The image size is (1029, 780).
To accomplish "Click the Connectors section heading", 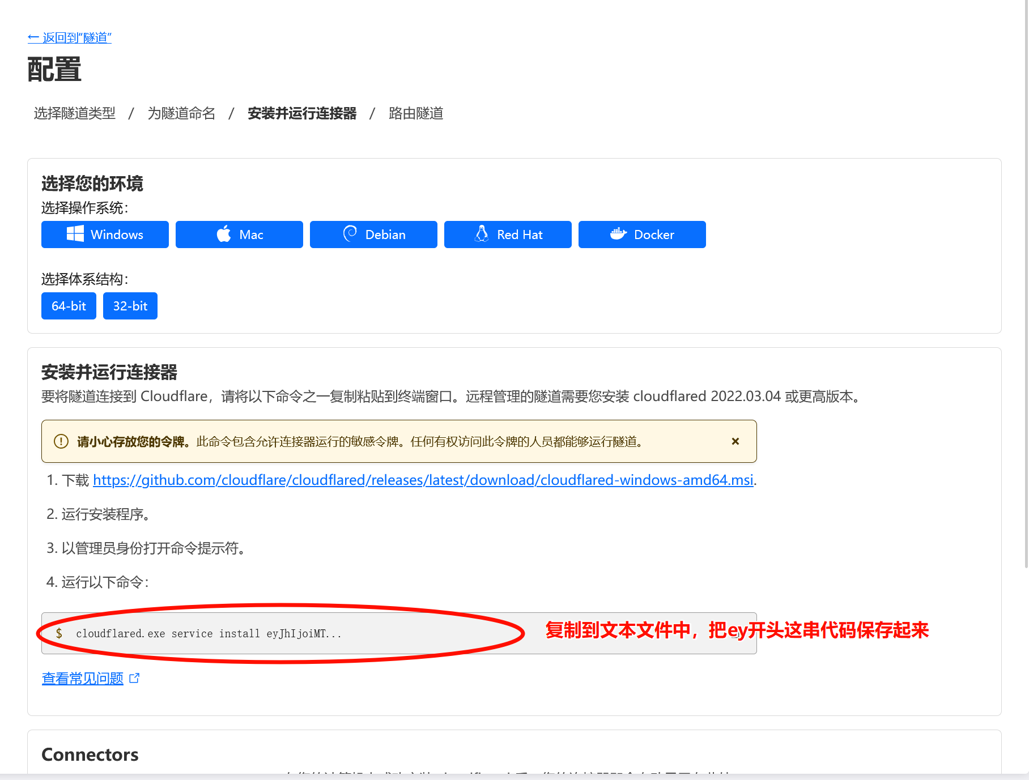I will 90,755.
